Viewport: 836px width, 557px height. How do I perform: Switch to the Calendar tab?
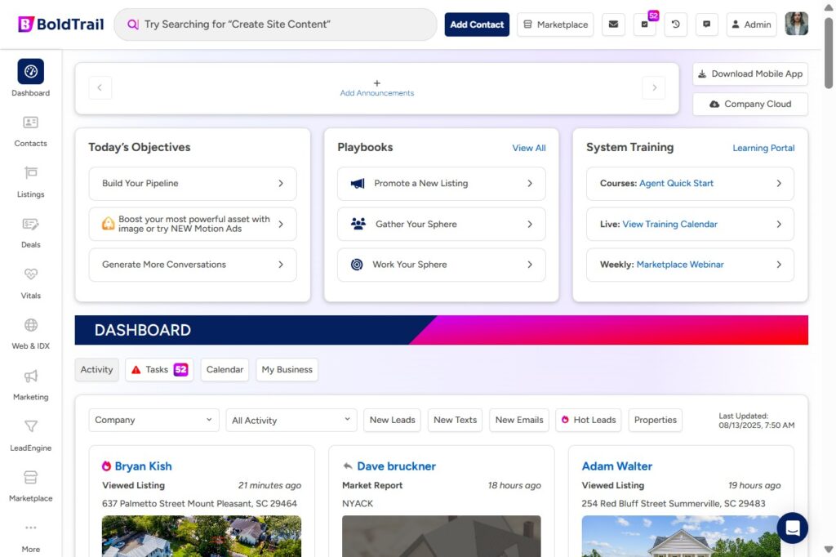(x=225, y=370)
